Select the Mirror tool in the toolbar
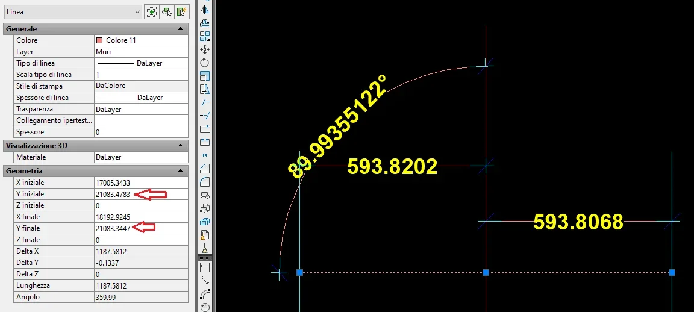 pos(205,10)
